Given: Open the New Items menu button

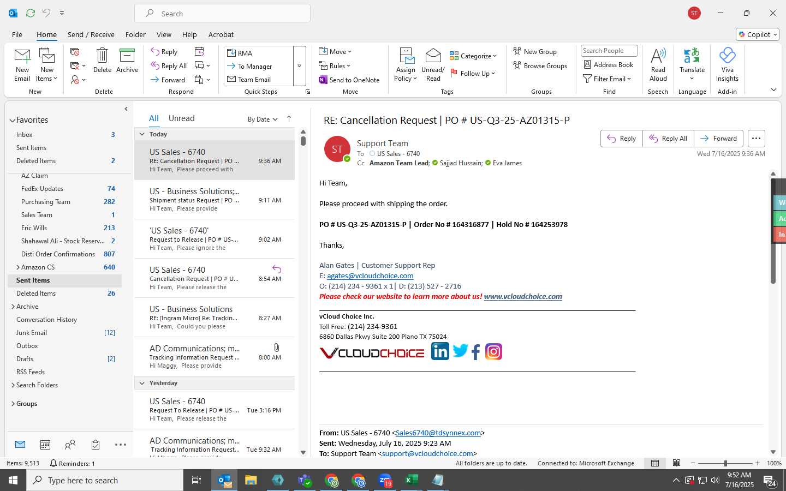Looking at the screenshot, I should tap(47, 64).
